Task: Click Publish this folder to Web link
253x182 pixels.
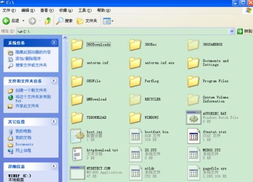Action: click(33, 99)
